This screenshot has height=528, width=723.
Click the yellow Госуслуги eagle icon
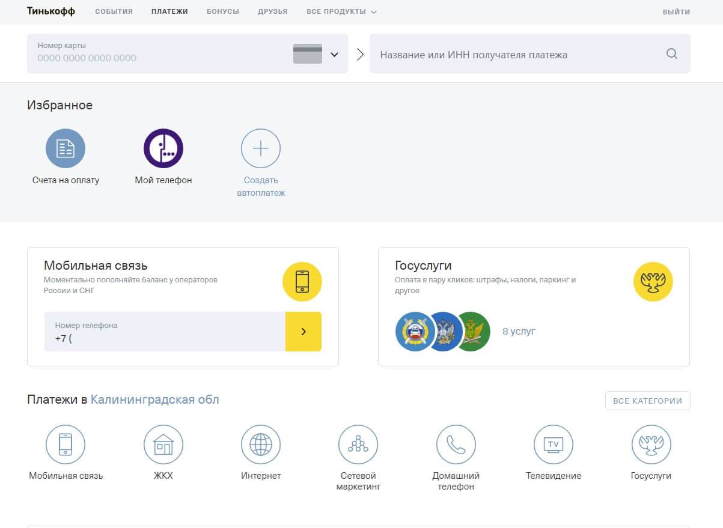[x=653, y=282]
